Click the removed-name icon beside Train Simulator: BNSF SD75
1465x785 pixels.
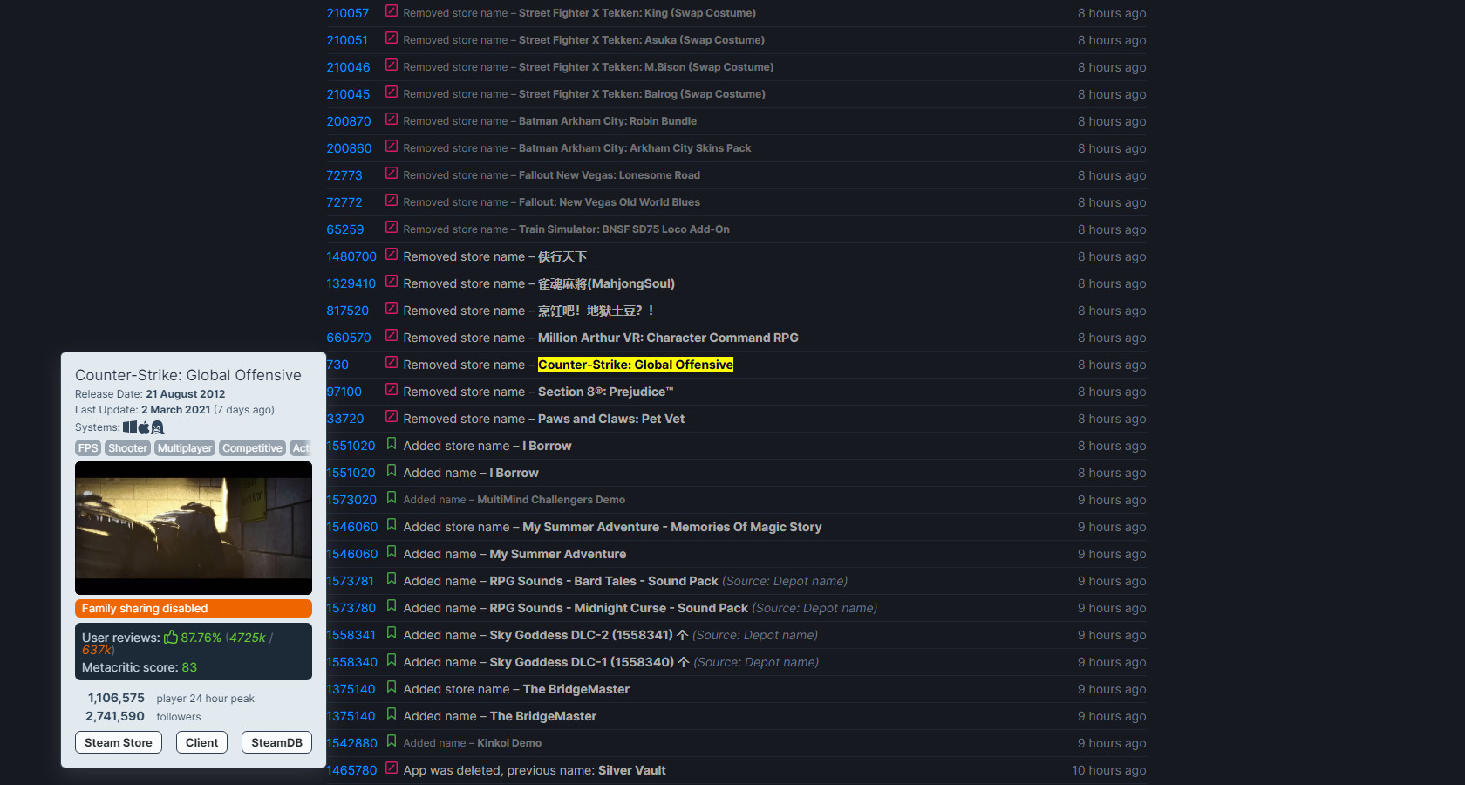[392, 228]
